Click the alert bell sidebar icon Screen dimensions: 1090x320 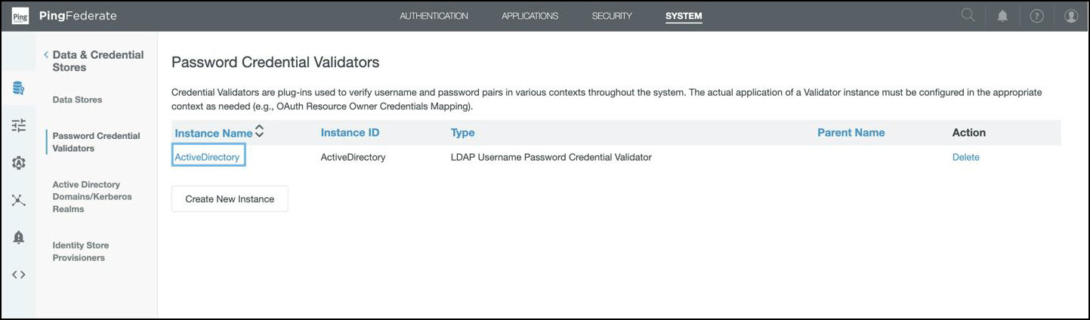[x=18, y=237]
